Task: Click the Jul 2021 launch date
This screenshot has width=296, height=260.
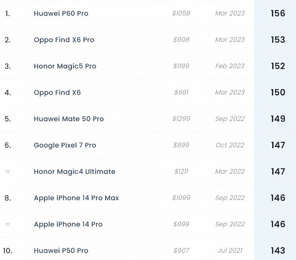Action: tap(230, 250)
